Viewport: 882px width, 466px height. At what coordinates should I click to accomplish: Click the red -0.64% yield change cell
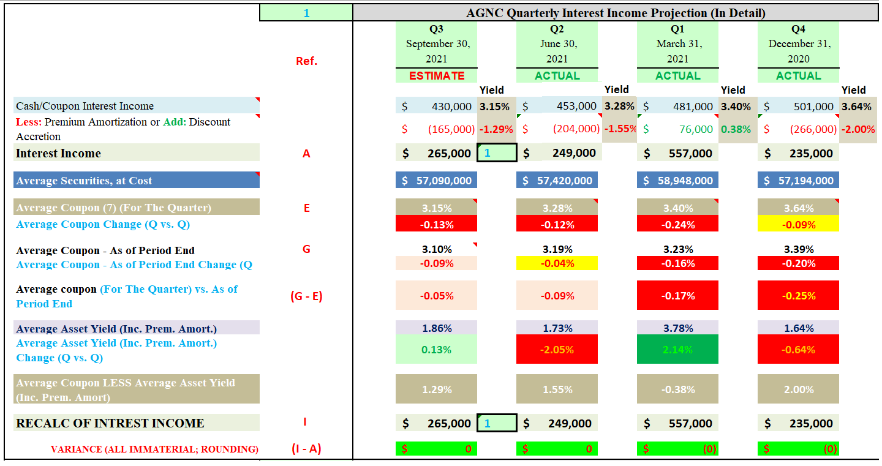point(798,350)
